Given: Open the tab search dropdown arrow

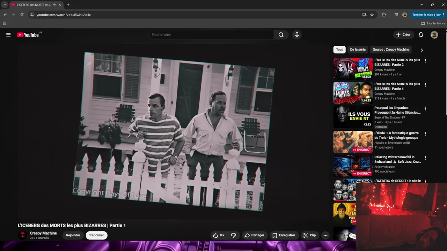Looking at the screenshot, I should [x=5, y=5].
